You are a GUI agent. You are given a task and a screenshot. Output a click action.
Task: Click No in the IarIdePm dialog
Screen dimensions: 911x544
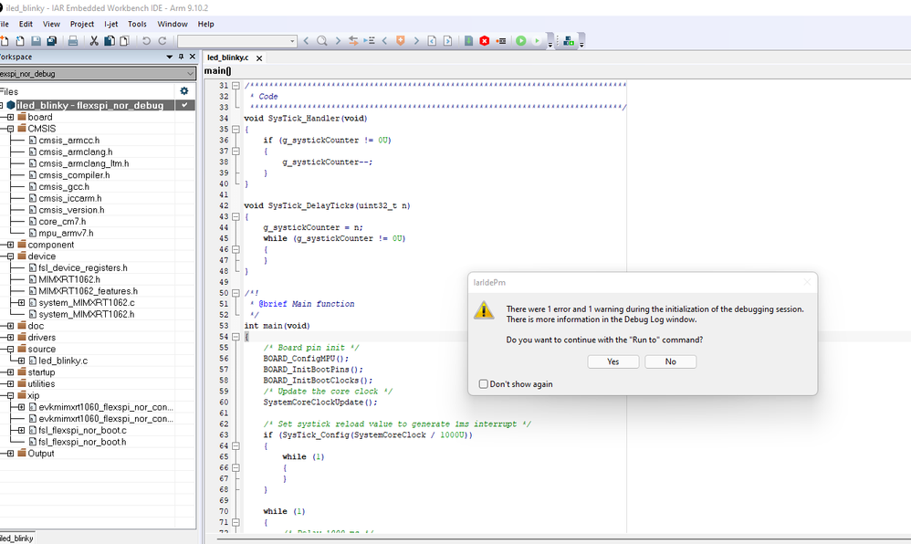tap(670, 361)
